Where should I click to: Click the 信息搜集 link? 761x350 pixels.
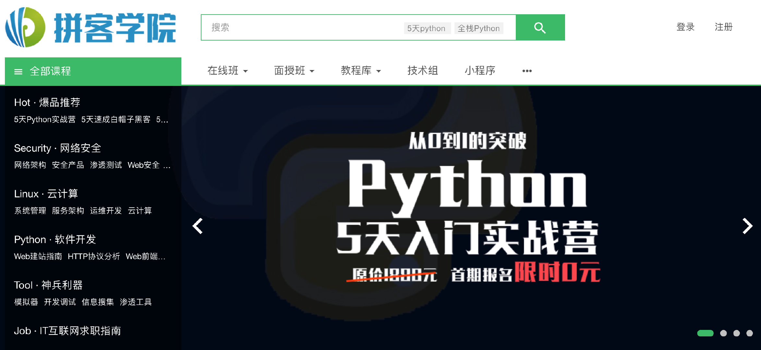[98, 302]
